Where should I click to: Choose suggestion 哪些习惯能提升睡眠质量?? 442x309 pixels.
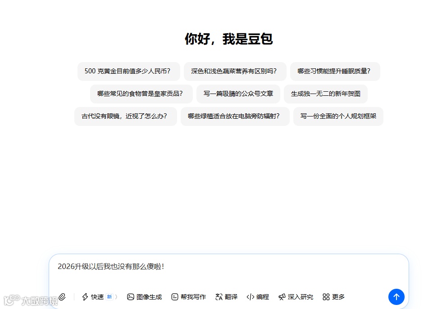tap(335, 71)
